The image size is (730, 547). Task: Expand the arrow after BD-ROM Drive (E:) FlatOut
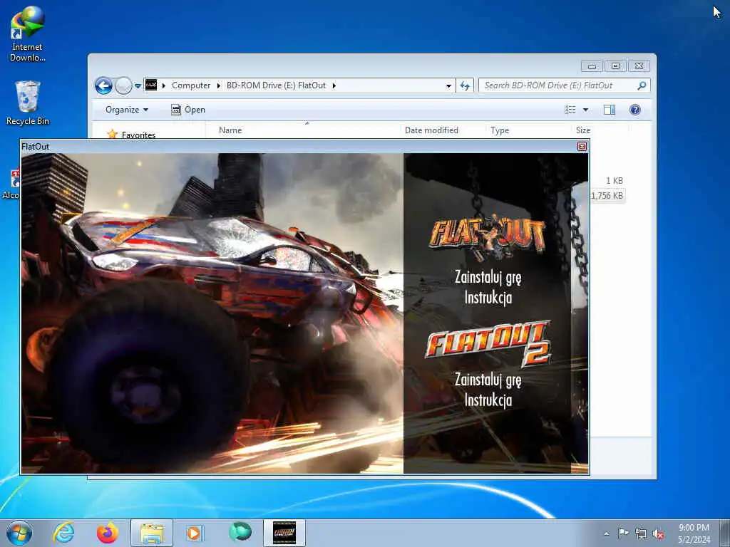(x=334, y=85)
